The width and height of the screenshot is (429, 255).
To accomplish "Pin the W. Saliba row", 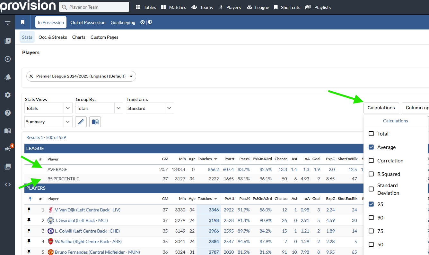I will 29,242.
